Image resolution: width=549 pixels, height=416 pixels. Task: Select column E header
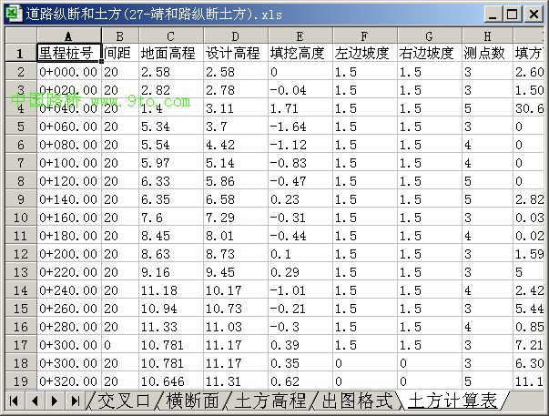300,35
